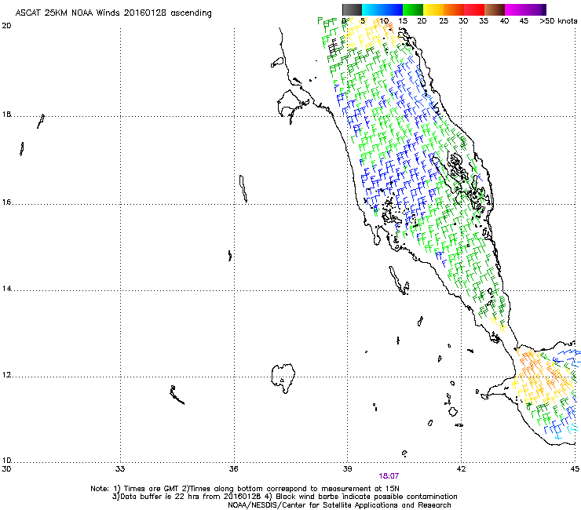Click the '45' label under the color legend

click(524, 21)
